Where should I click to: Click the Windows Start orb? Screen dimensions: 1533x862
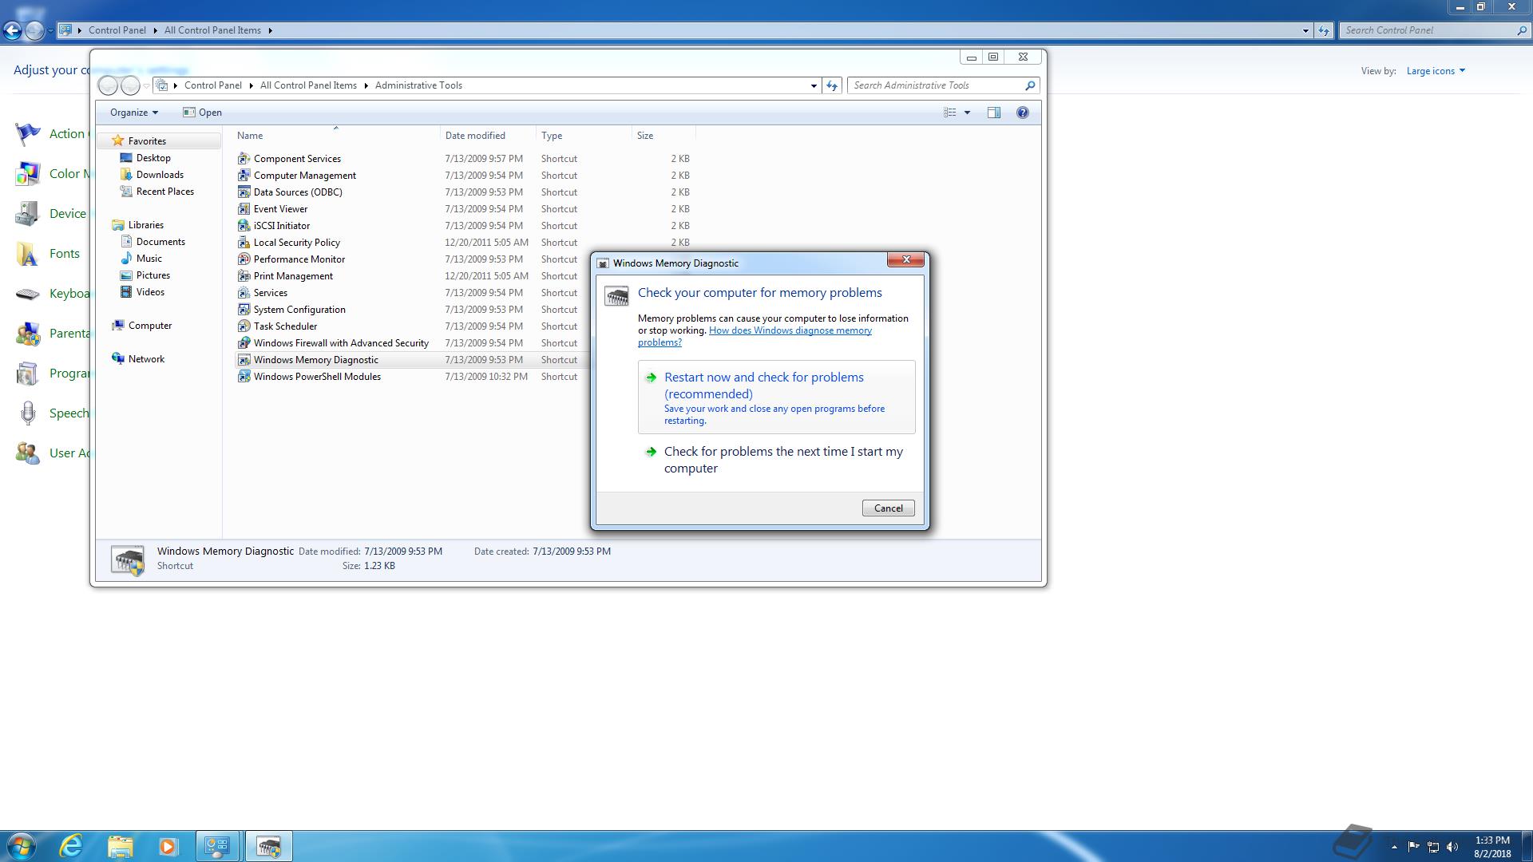coord(22,846)
